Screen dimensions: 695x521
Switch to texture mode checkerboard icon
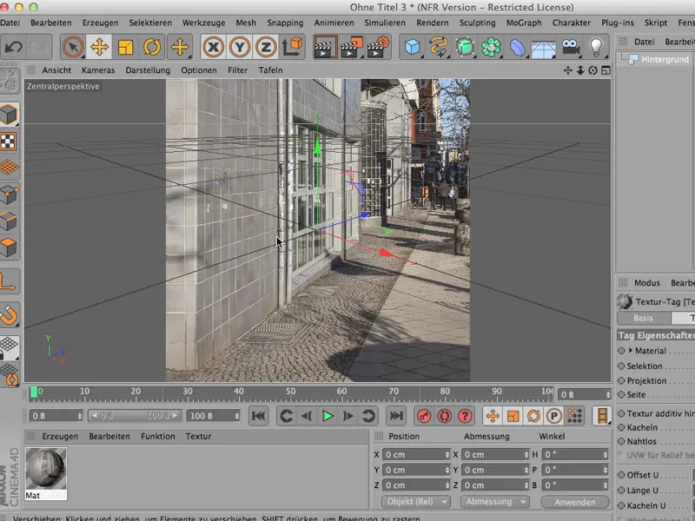9,142
